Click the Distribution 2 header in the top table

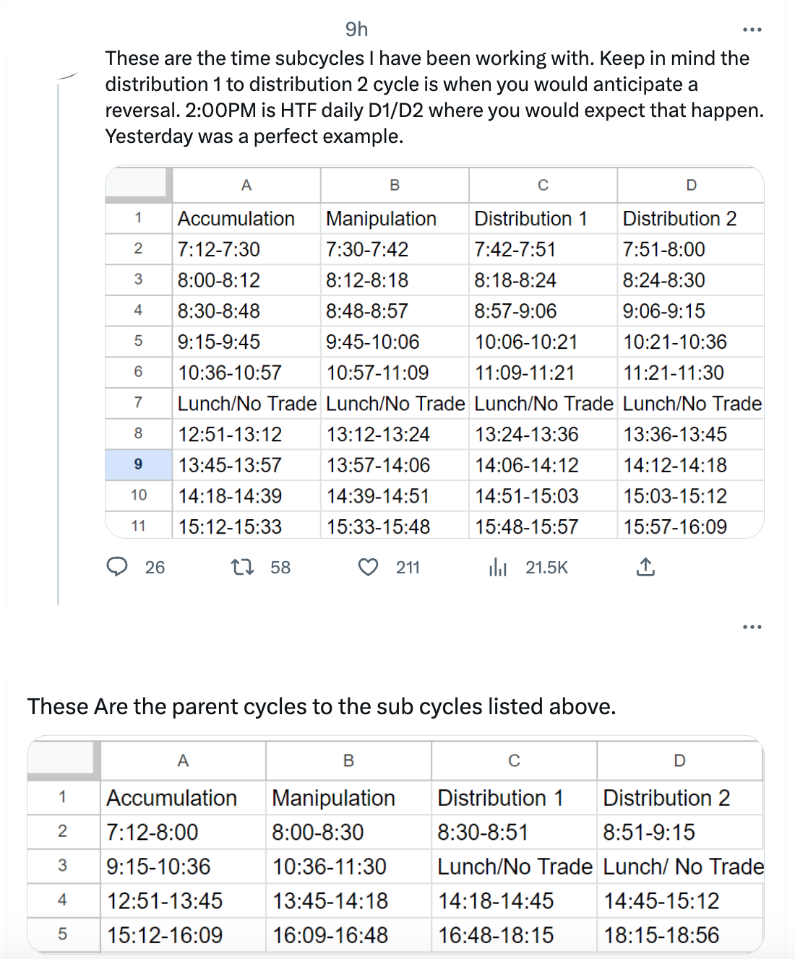pos(679,218)
